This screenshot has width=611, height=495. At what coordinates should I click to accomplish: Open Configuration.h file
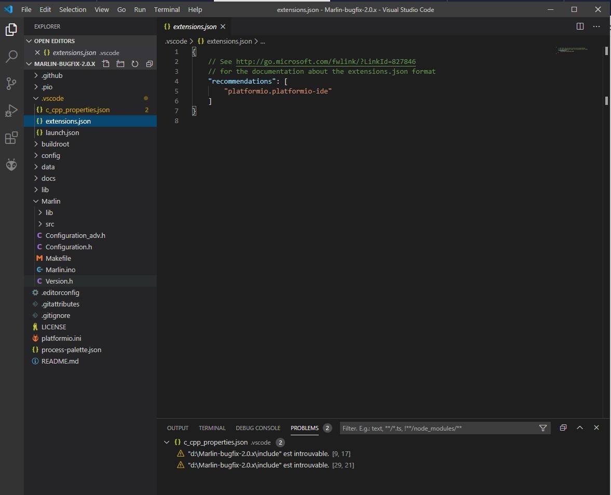[69, 247]
